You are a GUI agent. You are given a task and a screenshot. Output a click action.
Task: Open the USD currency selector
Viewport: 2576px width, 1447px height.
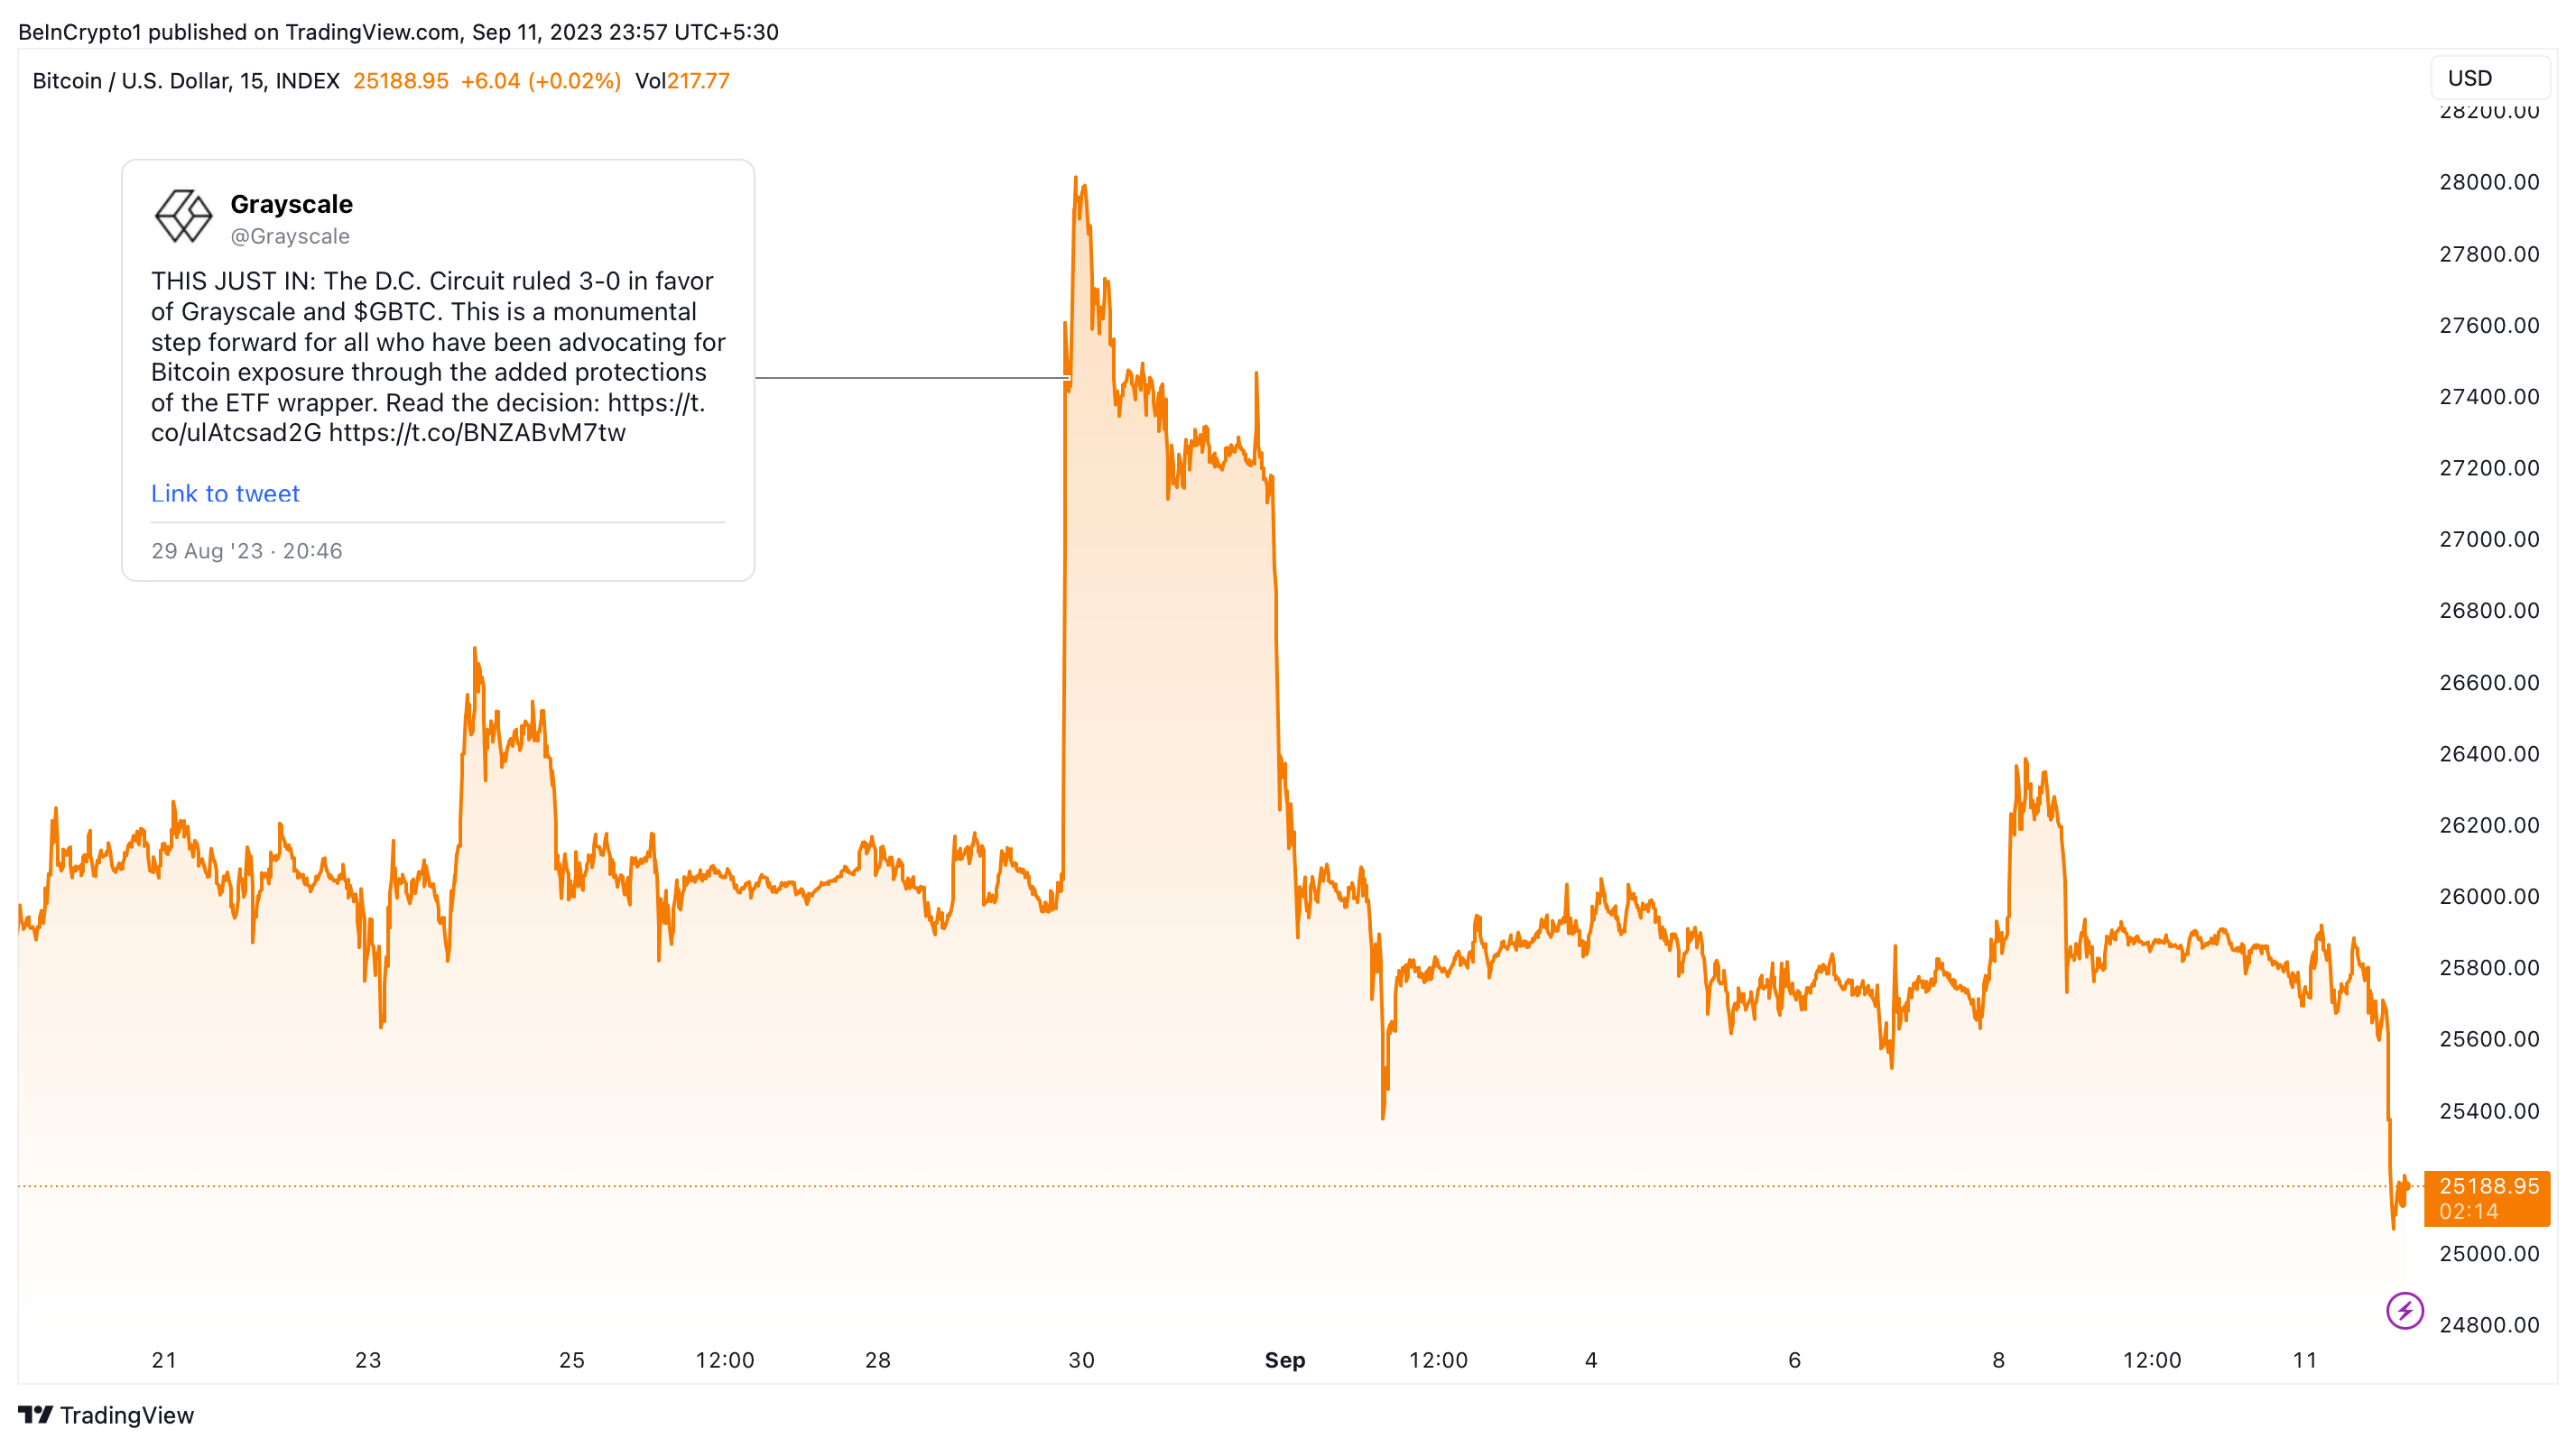(2488, 78)
